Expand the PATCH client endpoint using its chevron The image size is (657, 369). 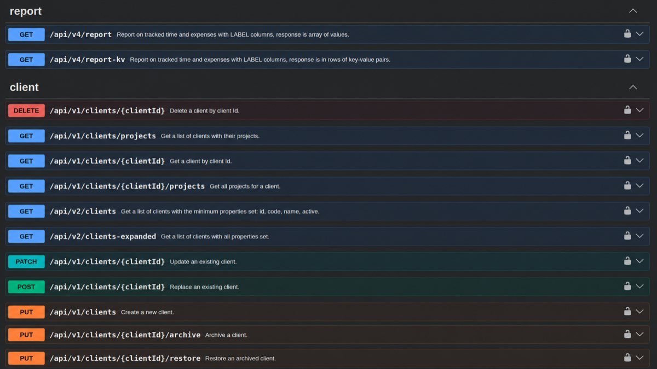click(639, 261)
